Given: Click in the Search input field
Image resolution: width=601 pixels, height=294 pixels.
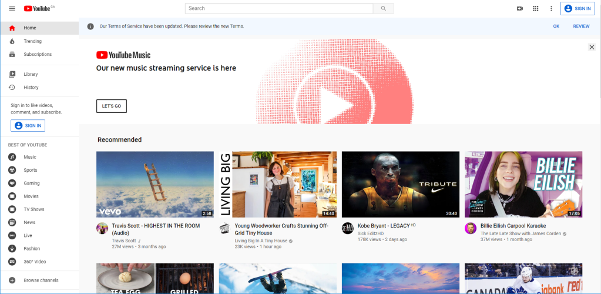Looking at the screenshot, I should [279, 8].
